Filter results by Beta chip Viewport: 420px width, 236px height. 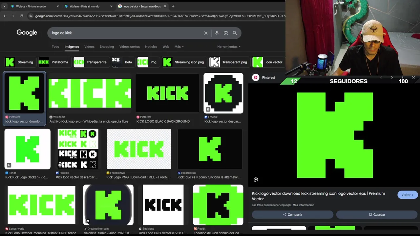pos(123,62)
